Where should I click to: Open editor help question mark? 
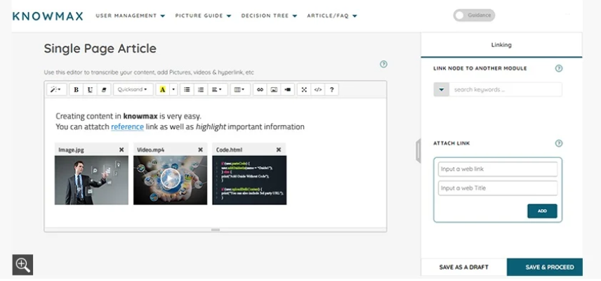point(332,90)
